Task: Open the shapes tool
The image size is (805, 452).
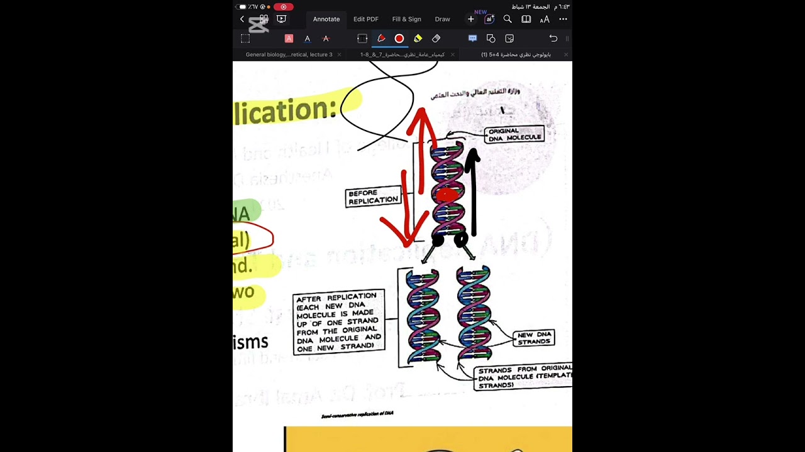Action: pyautogui.click(x=491, y=39)
